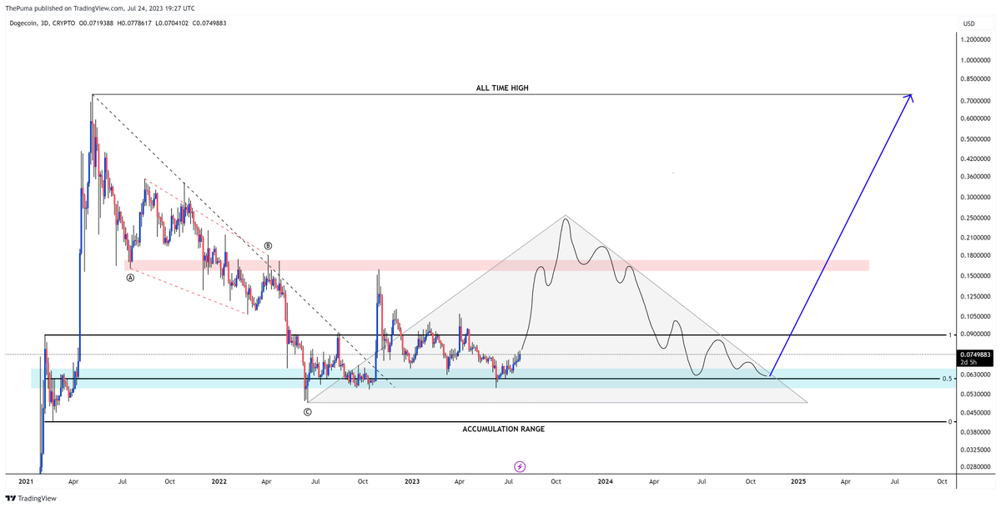Image resolution: width=1001 pixels, height=508 pixels.
Task: Select the pink resistance zone rectangle
Action: 497,265
